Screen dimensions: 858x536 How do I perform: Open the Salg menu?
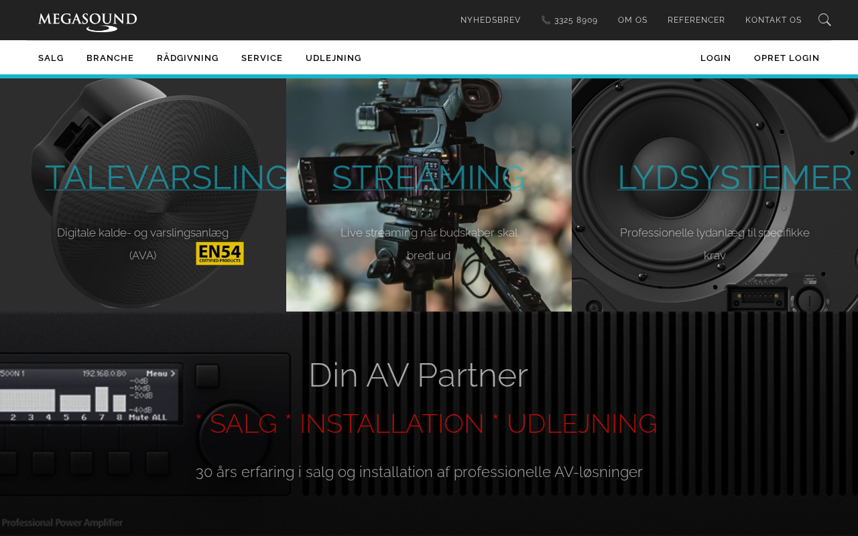click(x=51, y=58)
